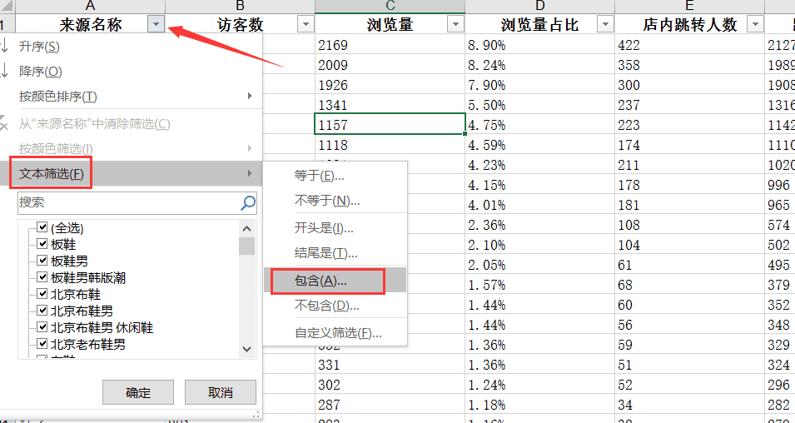Select column A header
Screen dimensions: 795x423
click(x=90, y=6)
